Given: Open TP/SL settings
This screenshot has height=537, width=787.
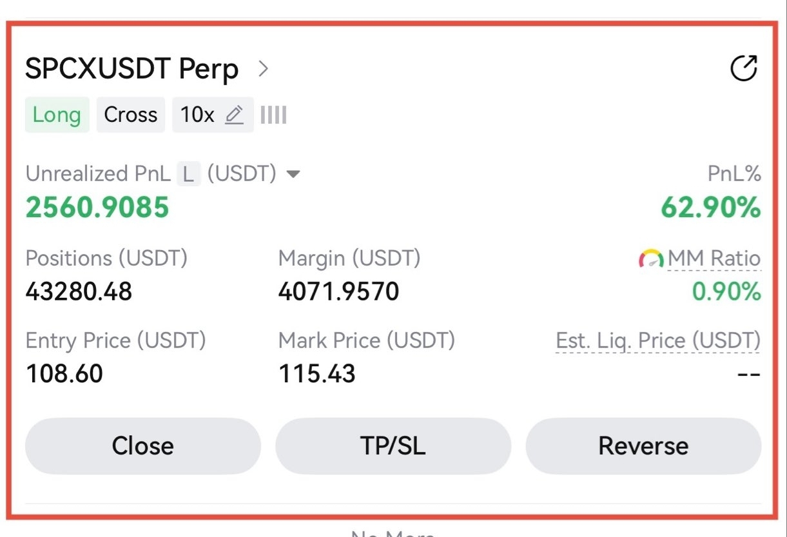Looking at the screenshot, I should pos(393,445).
